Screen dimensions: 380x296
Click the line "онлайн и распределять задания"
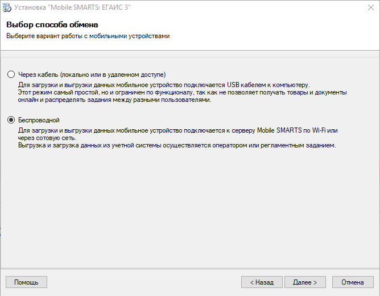(x=115, y=100)
